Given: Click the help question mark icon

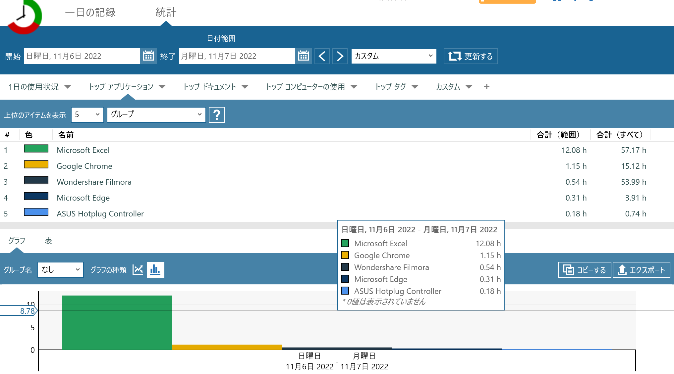Looking at the screenshot, I should (216, 115).
